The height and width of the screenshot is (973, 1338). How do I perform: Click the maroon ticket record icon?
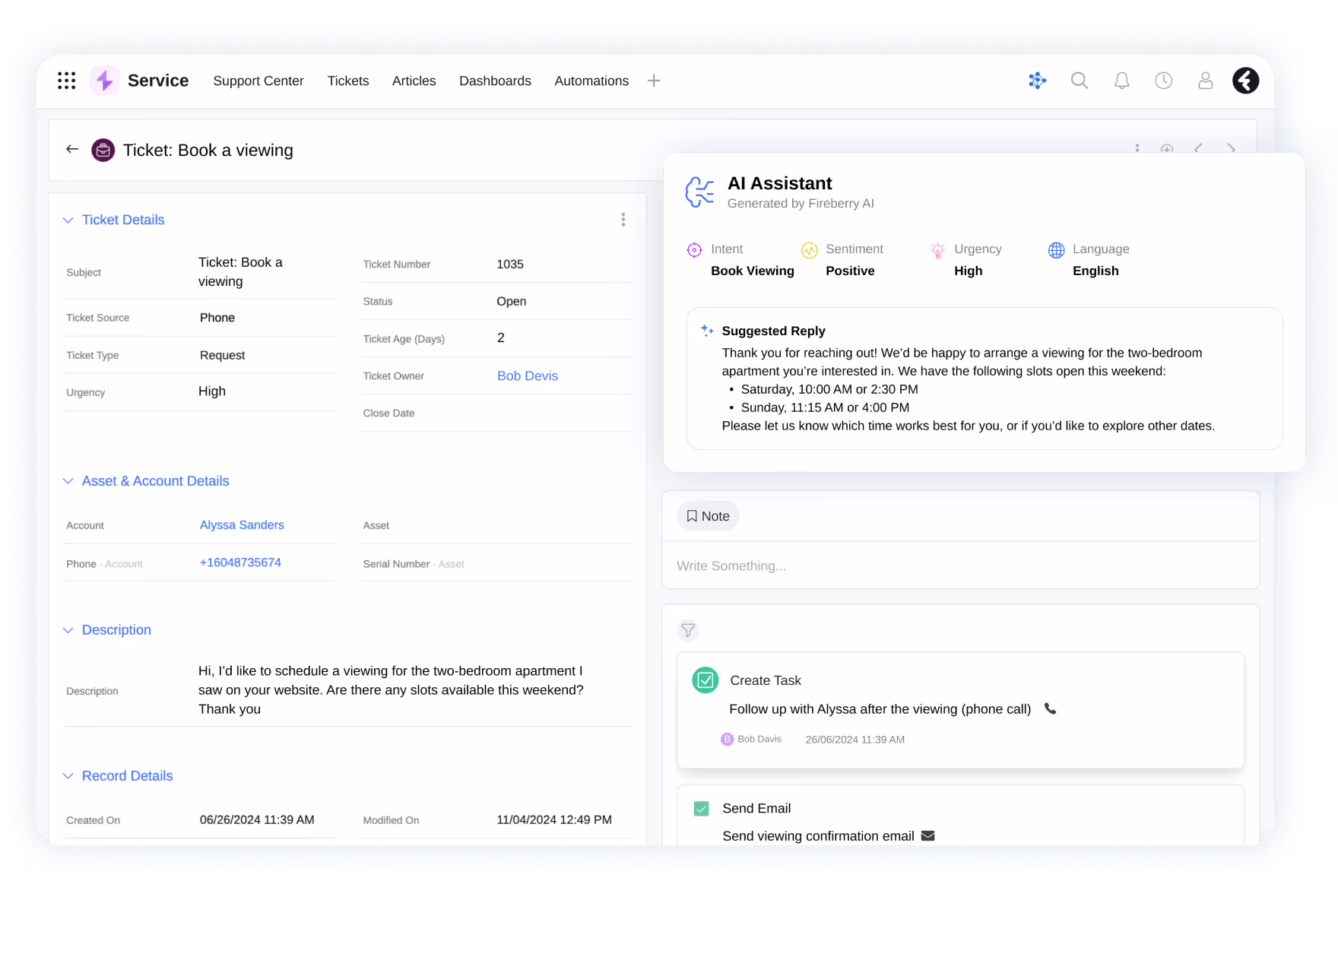coord(103,151)
